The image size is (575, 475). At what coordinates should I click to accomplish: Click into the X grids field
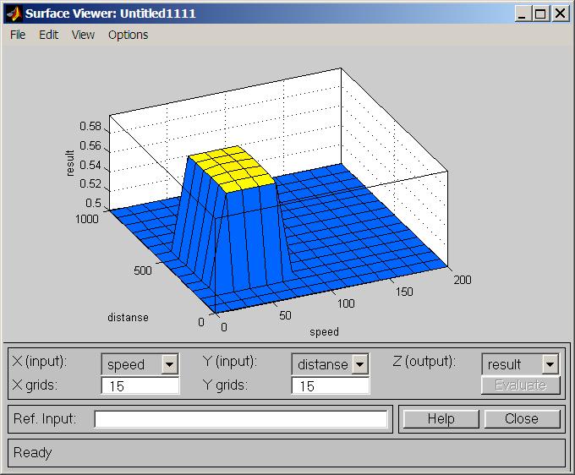[x=140, y=385]
